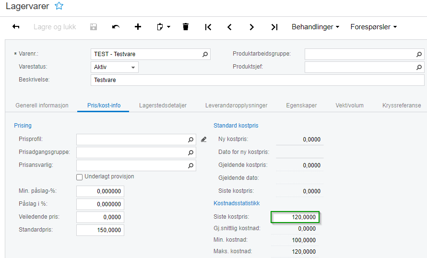Click the Gjeldende kostpris value
Viewport: 427px width, 258px height.
point(299,165)
